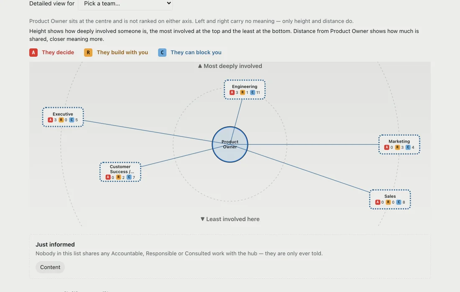The image size is (460, 292).
Task: Click the C badge on the Executive node
Action: coord(72,120)
